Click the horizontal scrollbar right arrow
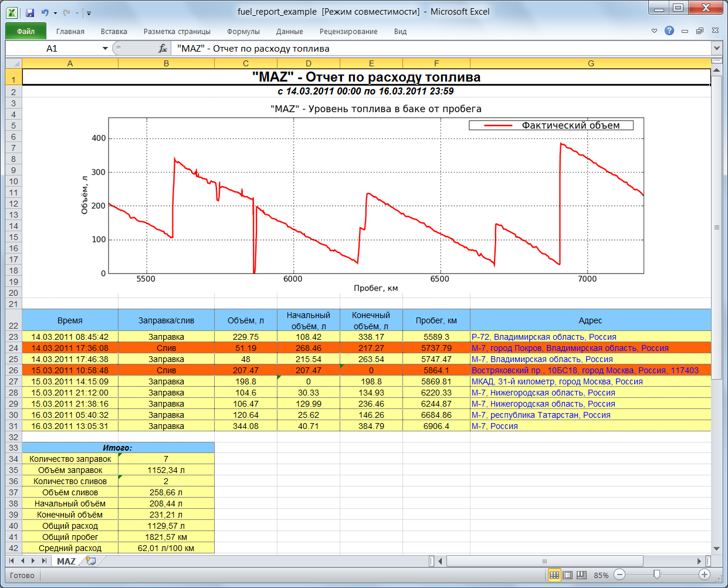This screenshot has width=728, height=588. [x=699, y=561]
